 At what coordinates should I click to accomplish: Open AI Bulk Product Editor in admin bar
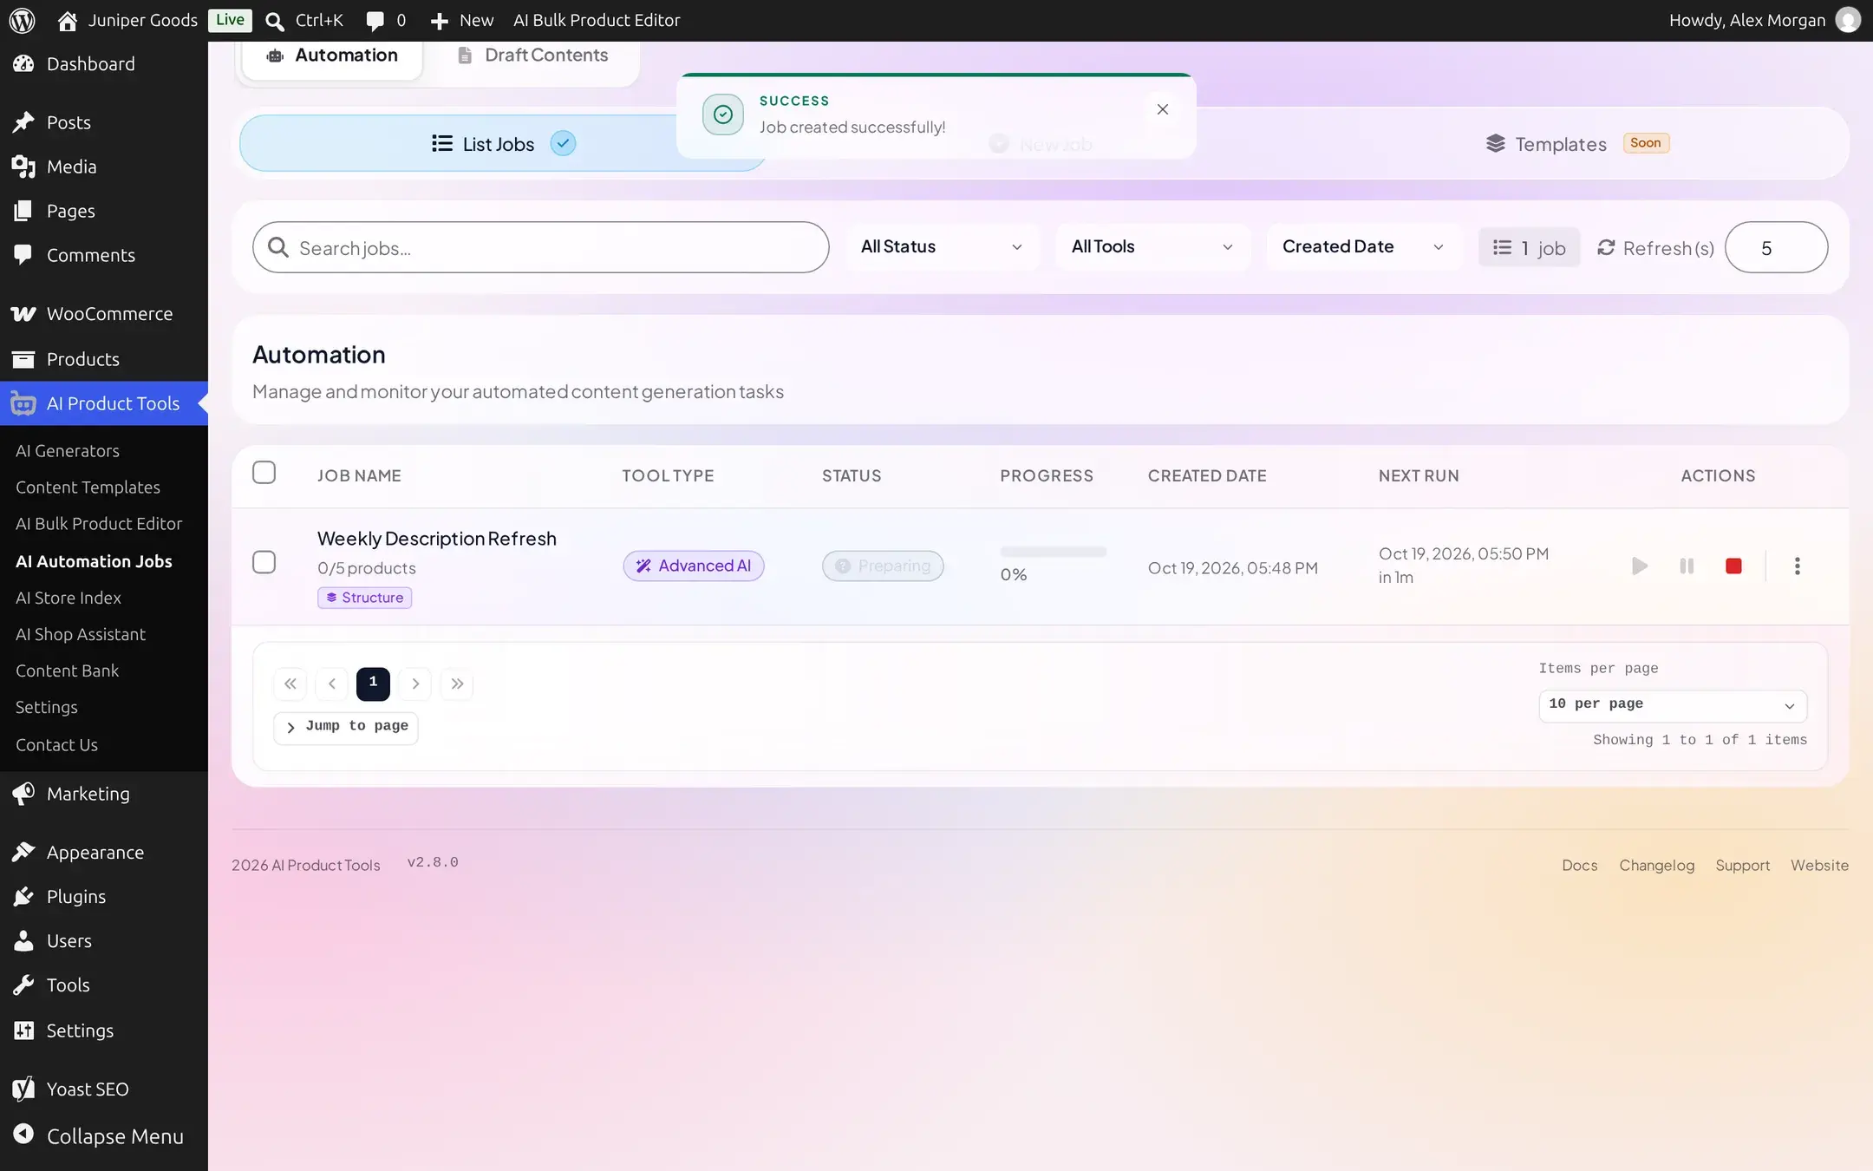pyautogui.click(x=597, y=20)
